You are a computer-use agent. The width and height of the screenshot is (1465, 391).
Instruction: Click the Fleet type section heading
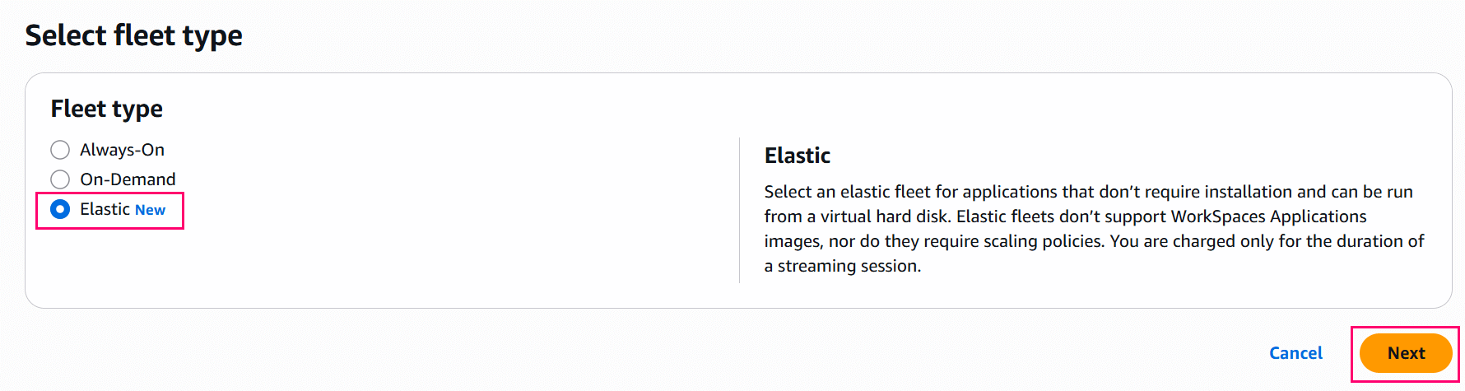[107, 109]
